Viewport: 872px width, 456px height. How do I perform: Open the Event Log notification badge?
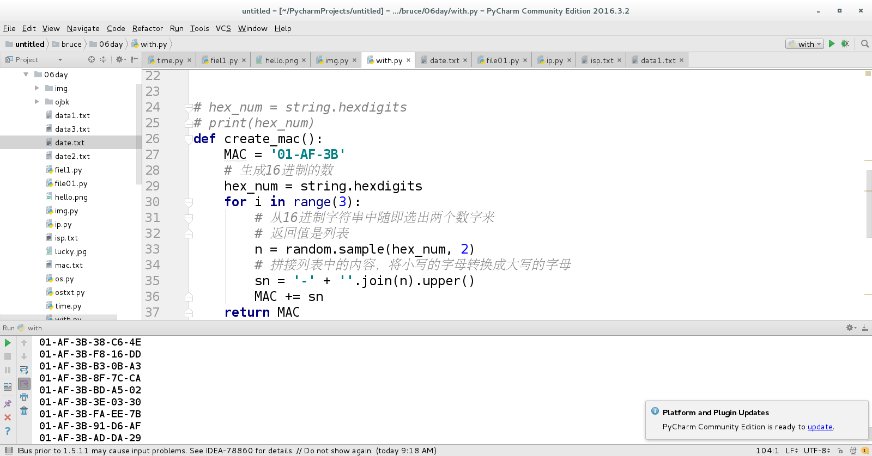click(x=865, y=451)
